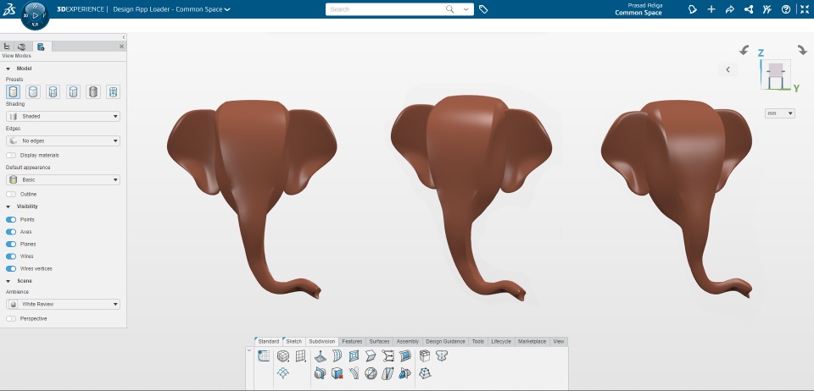Image resolution: width=814 pixels, height=391 pixels.
Task: Switch to the Surfaces tab
Action: tap(379, 341)
